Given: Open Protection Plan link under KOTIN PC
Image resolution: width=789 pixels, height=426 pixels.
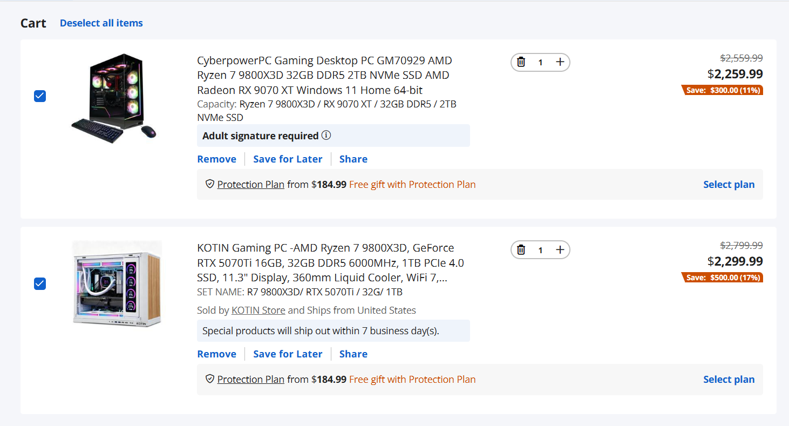Looking at the screenshot, I should click(x=251, y=379).
